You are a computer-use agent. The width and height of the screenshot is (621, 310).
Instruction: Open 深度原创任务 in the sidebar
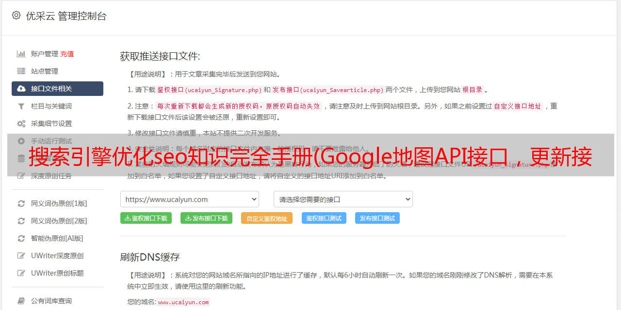coord(51,176)
